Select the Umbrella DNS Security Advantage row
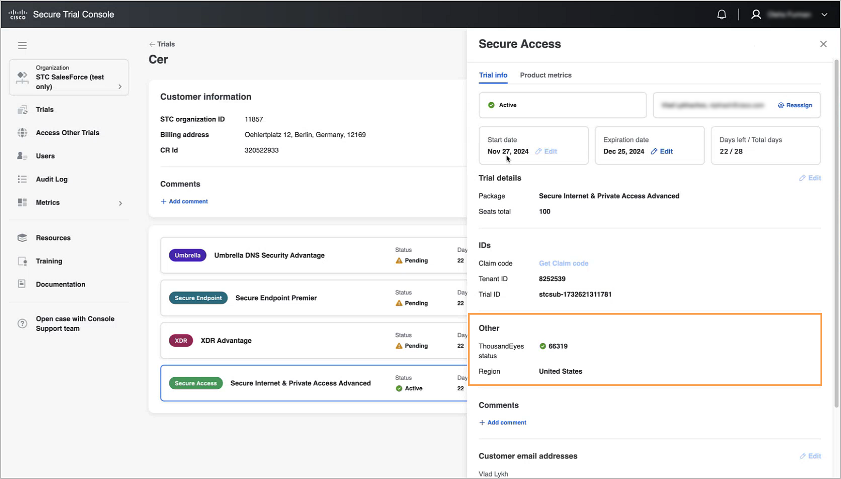 click(x=314, y=255)
